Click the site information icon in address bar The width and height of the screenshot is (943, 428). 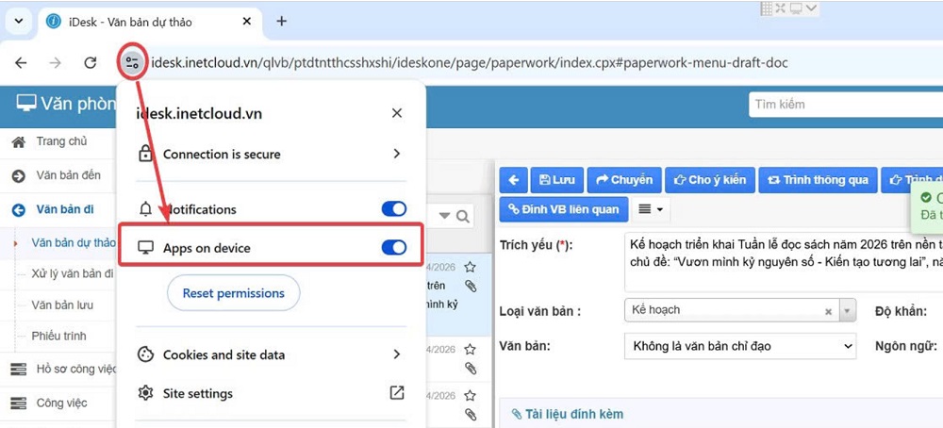(132, 62)
